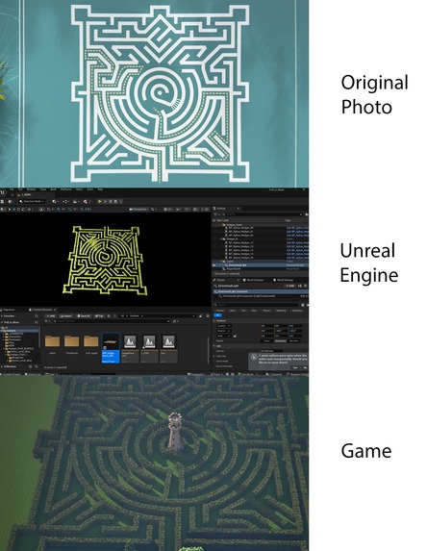Viewport: 427px width, 551px height.
Task: Click the Content Browser search field
Action: (x=113, y=321)
